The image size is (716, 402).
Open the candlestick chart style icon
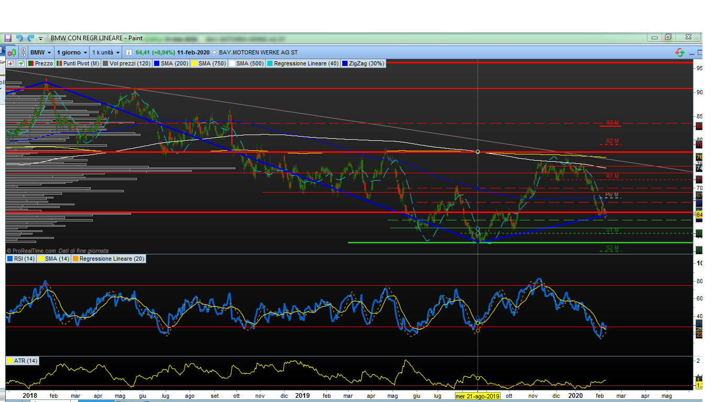point(11,52)
